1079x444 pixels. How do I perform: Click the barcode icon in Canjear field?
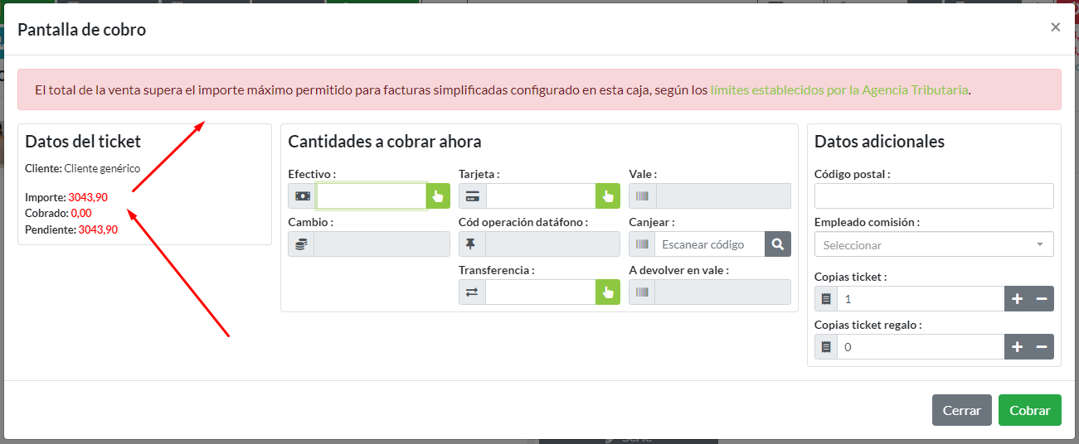pos(643,244)
